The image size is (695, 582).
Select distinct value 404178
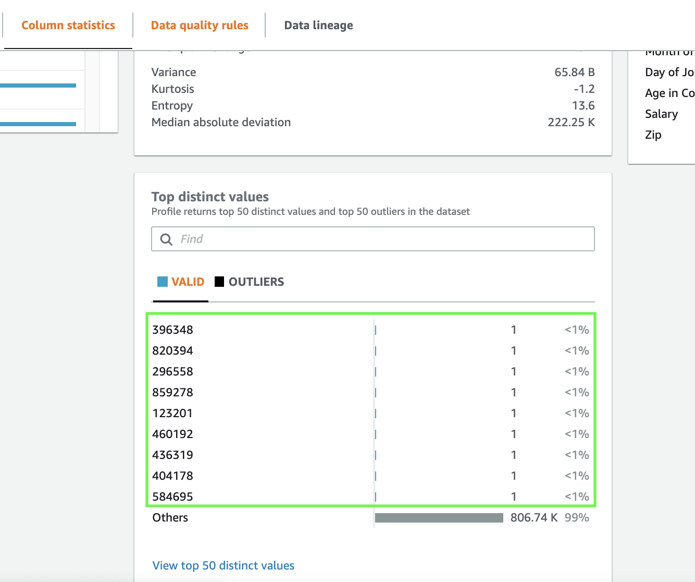click(x=172, y=476)
